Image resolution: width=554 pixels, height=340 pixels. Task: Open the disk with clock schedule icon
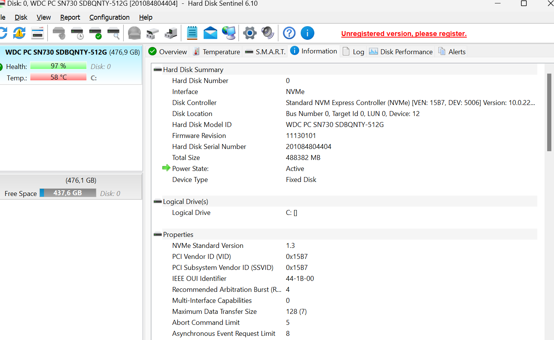click(77, 33)
